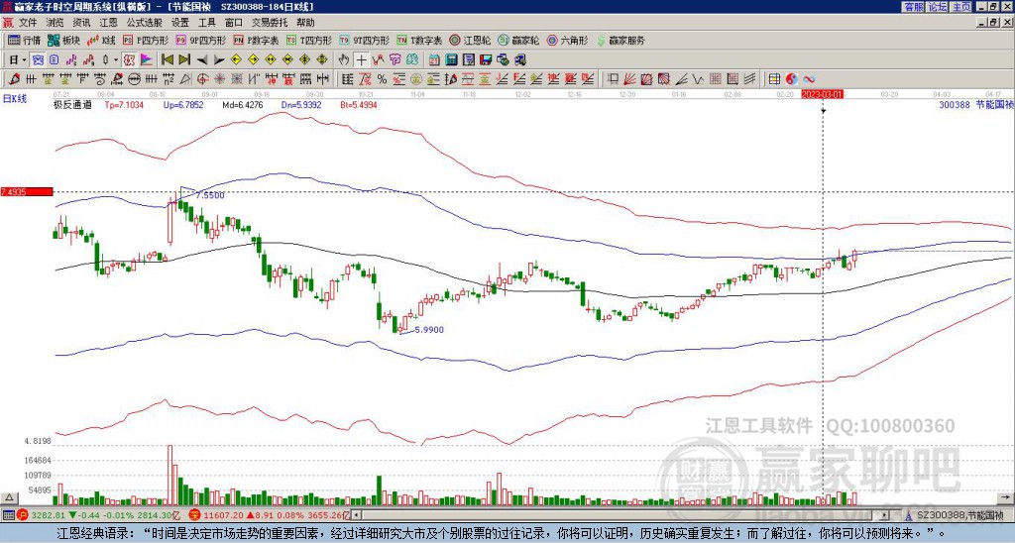This screenshot has width=1015, height=543.
Task: Click the red-blue wave icon
Action: pyautogui.click(x=809, y=79)
